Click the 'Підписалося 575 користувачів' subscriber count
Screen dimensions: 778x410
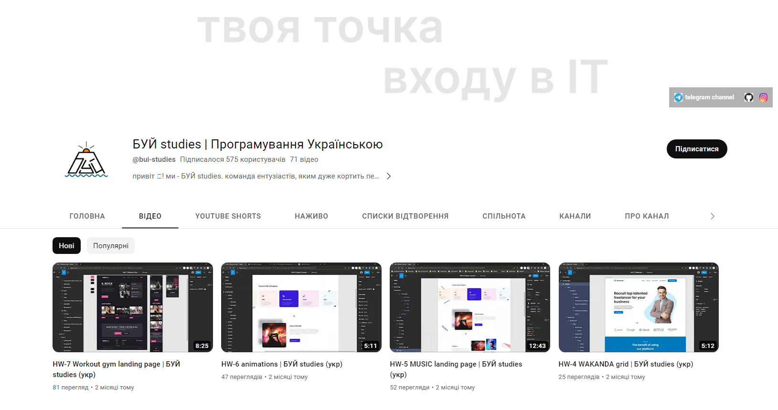[x=233, y=159]
